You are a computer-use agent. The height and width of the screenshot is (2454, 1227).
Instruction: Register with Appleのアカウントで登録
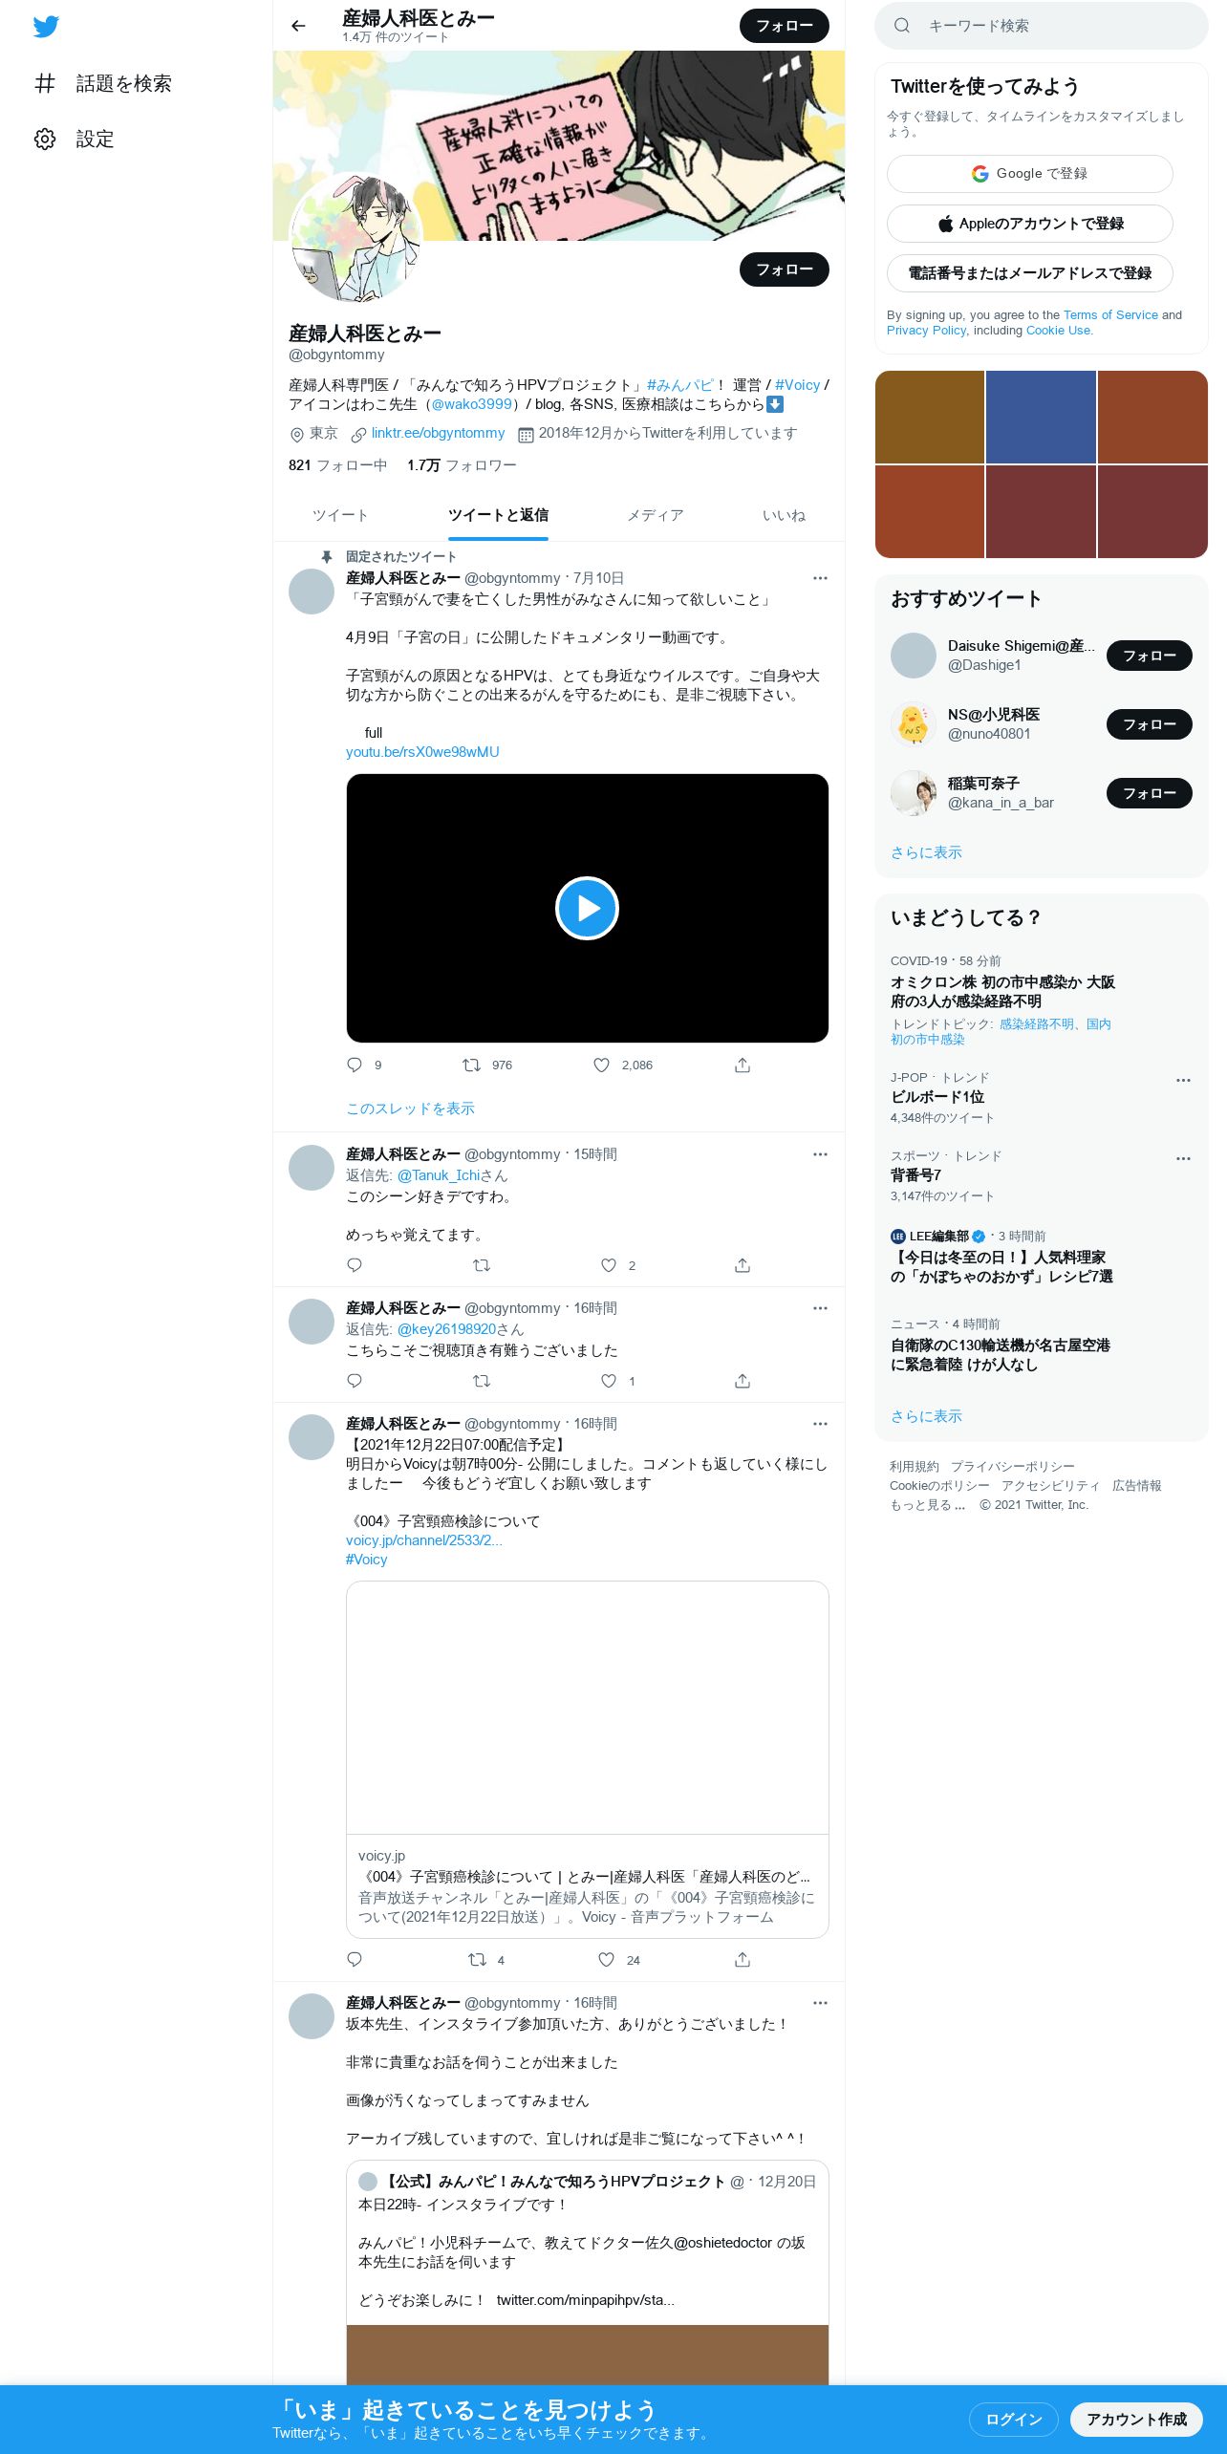(x=1029, y=224)
